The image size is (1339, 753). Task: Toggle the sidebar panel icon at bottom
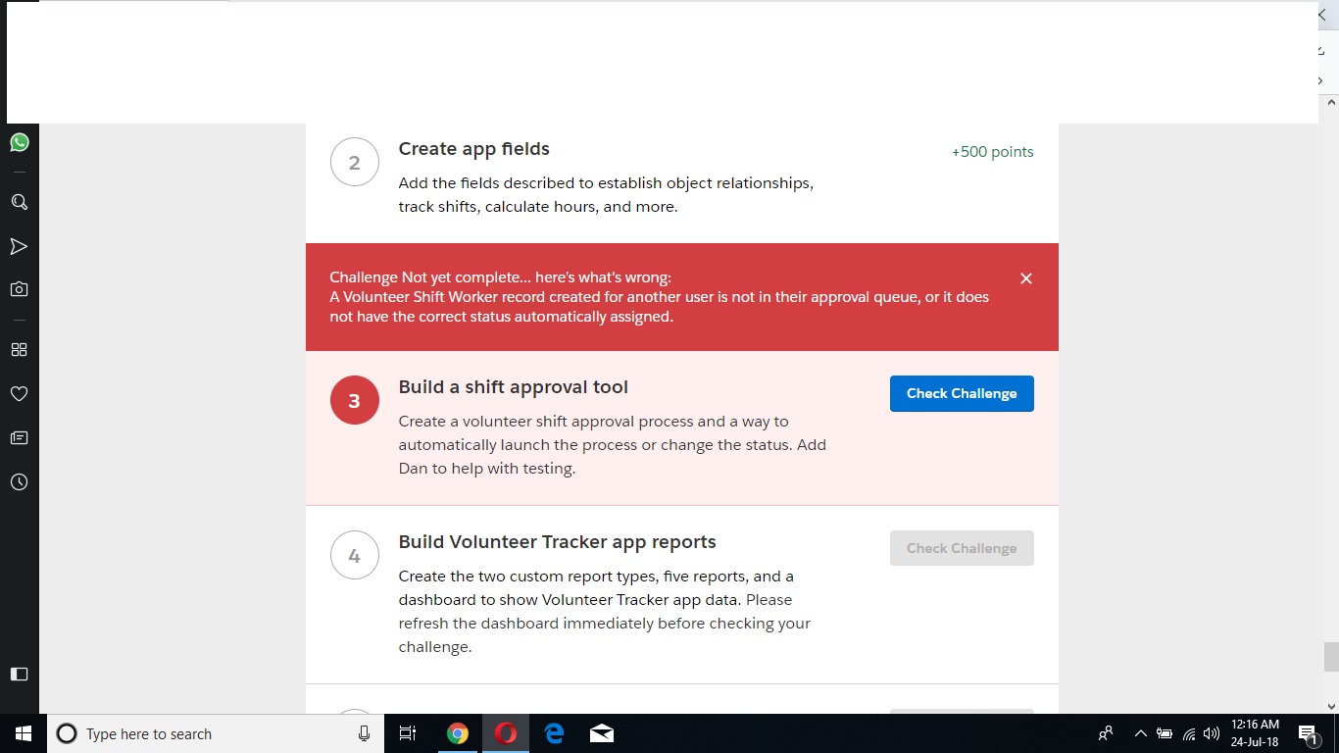tap(20, 674)
